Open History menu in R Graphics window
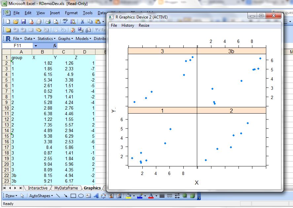 (128, 25)
